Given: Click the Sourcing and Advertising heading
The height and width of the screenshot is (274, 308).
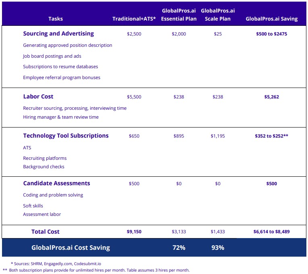Looking at the screenshot, I should pyautogui.click(x=58, y=33).
